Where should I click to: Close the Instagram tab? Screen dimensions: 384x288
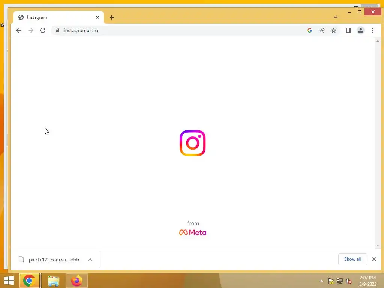point(97,17)
